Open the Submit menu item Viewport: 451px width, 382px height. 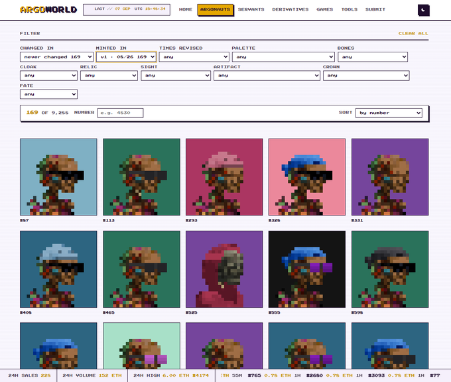[x=375, y=9]
